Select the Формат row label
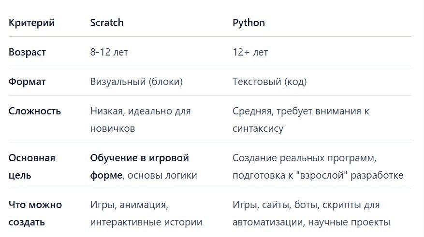Screen dimensions: 424x237 (27, 82)
